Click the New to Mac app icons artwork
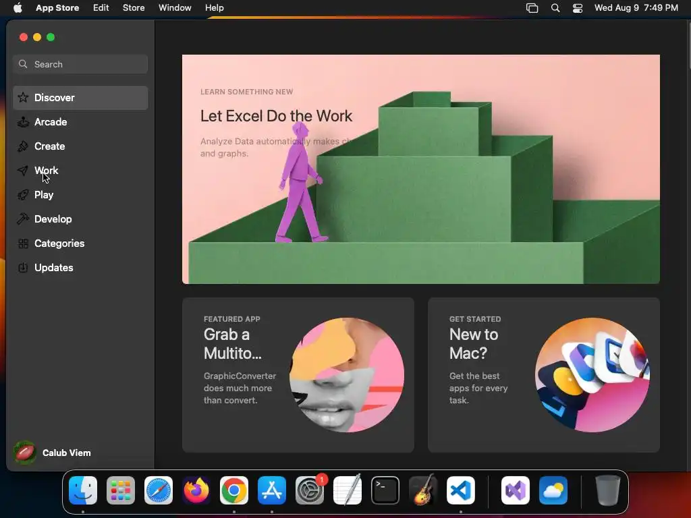This screenshot has height=518, width=691. pos(592,375)
